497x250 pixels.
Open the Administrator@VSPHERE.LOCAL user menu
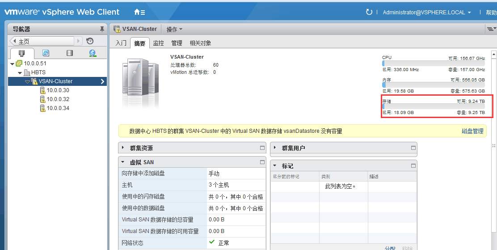click(427, 13)
